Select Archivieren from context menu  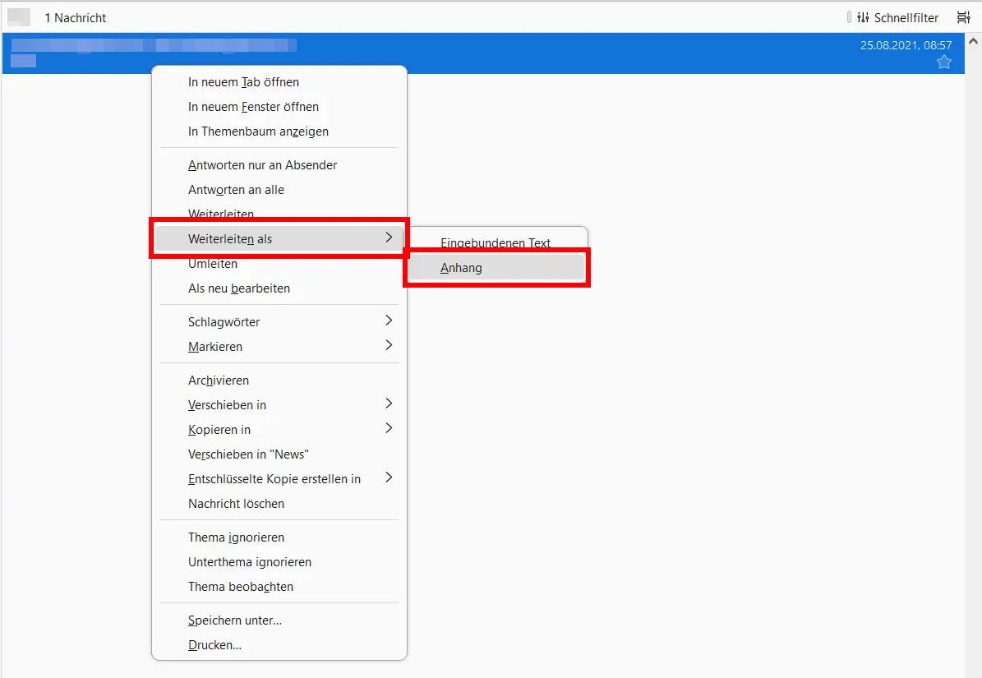(219, 381)
